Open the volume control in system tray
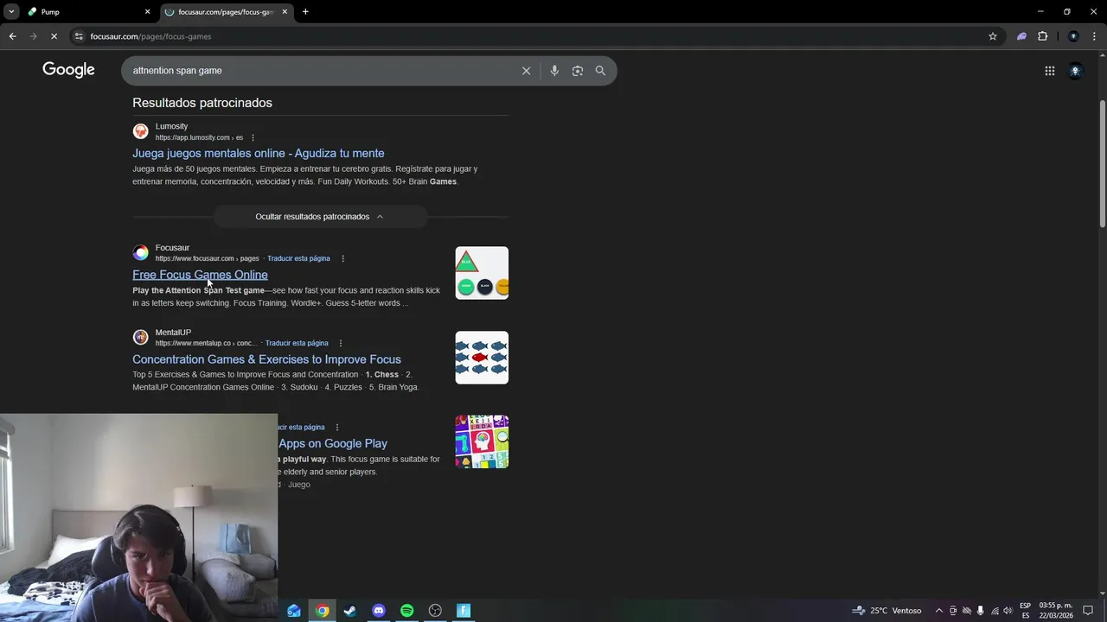Viewport: 1107px width, 622px height. [1008, 611]
